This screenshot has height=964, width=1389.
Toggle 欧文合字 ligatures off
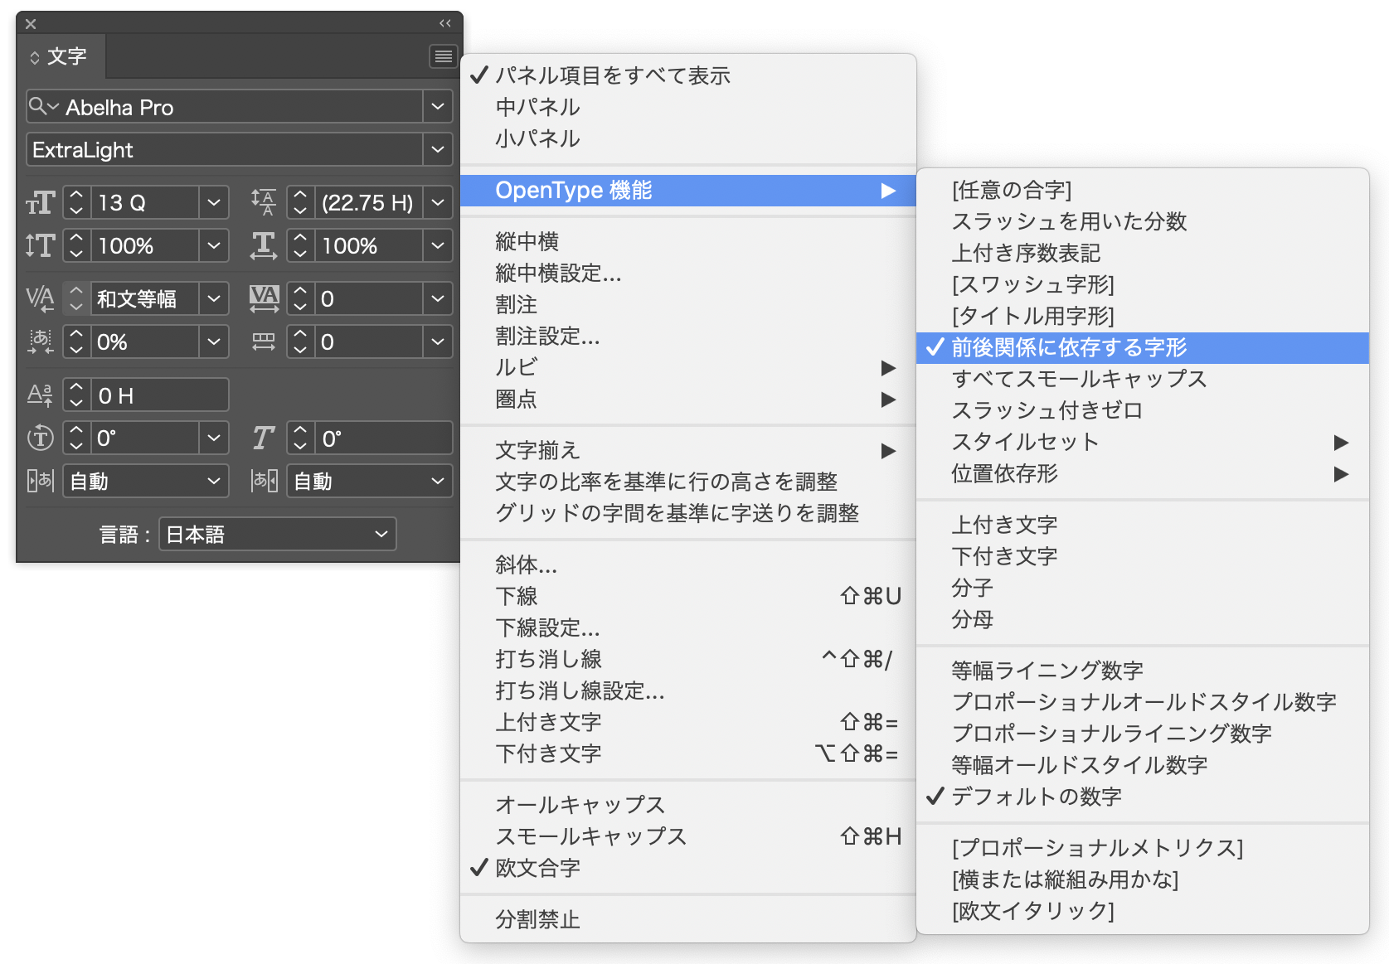point(537,868)
